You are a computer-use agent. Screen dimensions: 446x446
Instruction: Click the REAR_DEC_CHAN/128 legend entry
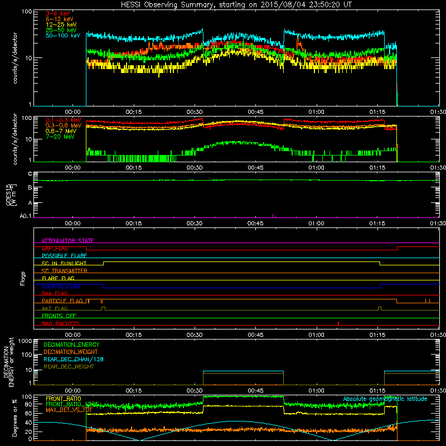click(74, 359)
